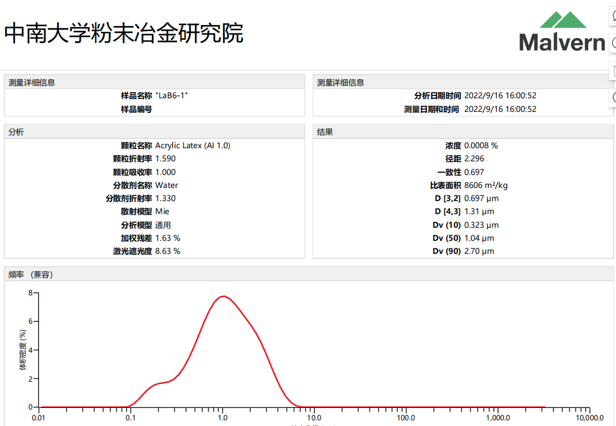Click the x-axis tick label 0.1
Image resolution: width=616 pixels, height=426 pixels.
(x=131, y=417)
